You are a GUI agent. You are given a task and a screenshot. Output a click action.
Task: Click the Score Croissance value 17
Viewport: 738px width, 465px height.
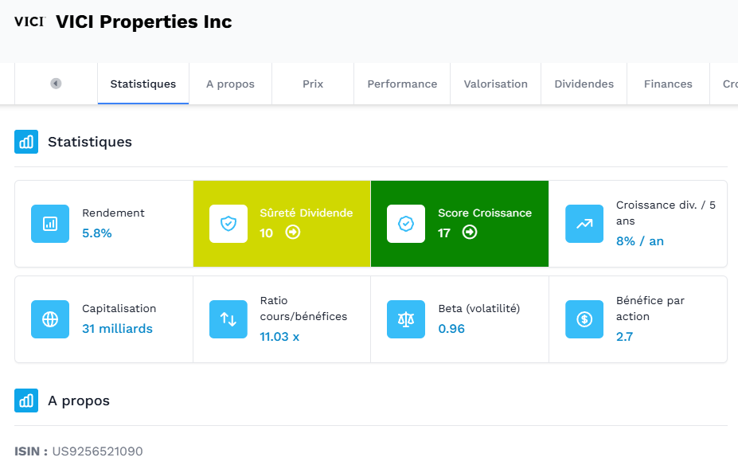click(x=444, y=233)
